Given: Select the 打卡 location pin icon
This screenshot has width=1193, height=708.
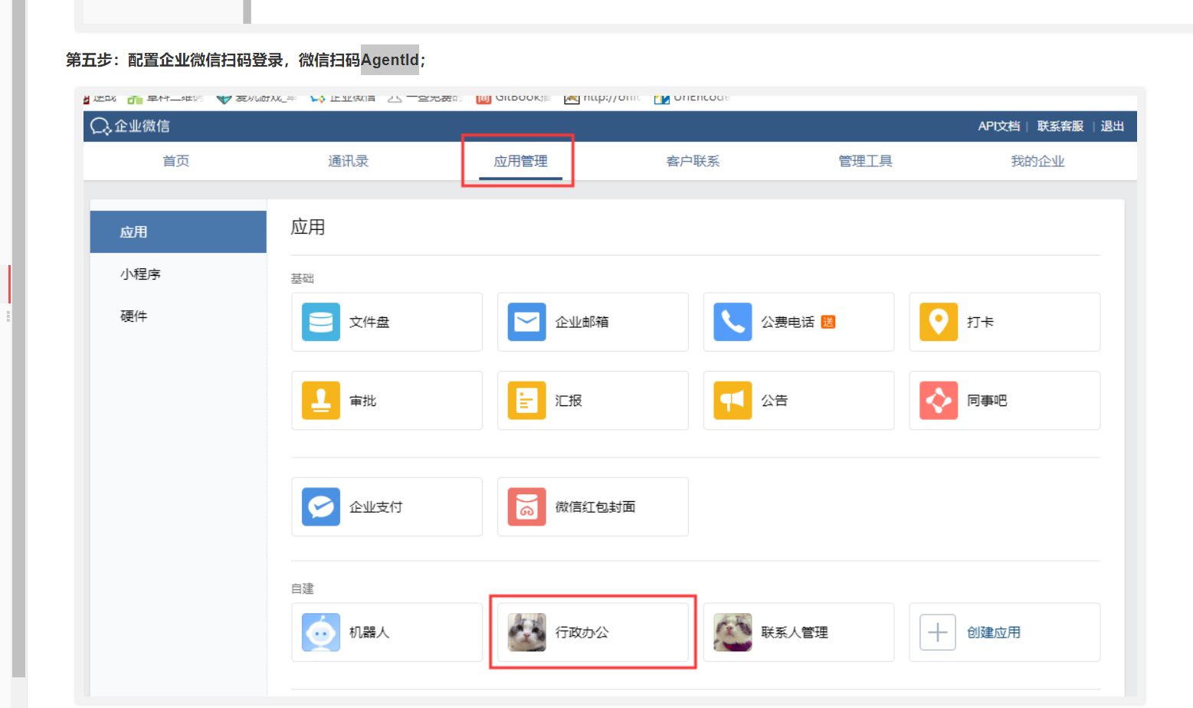Looking at the screenshot, I should click(939, 322).
